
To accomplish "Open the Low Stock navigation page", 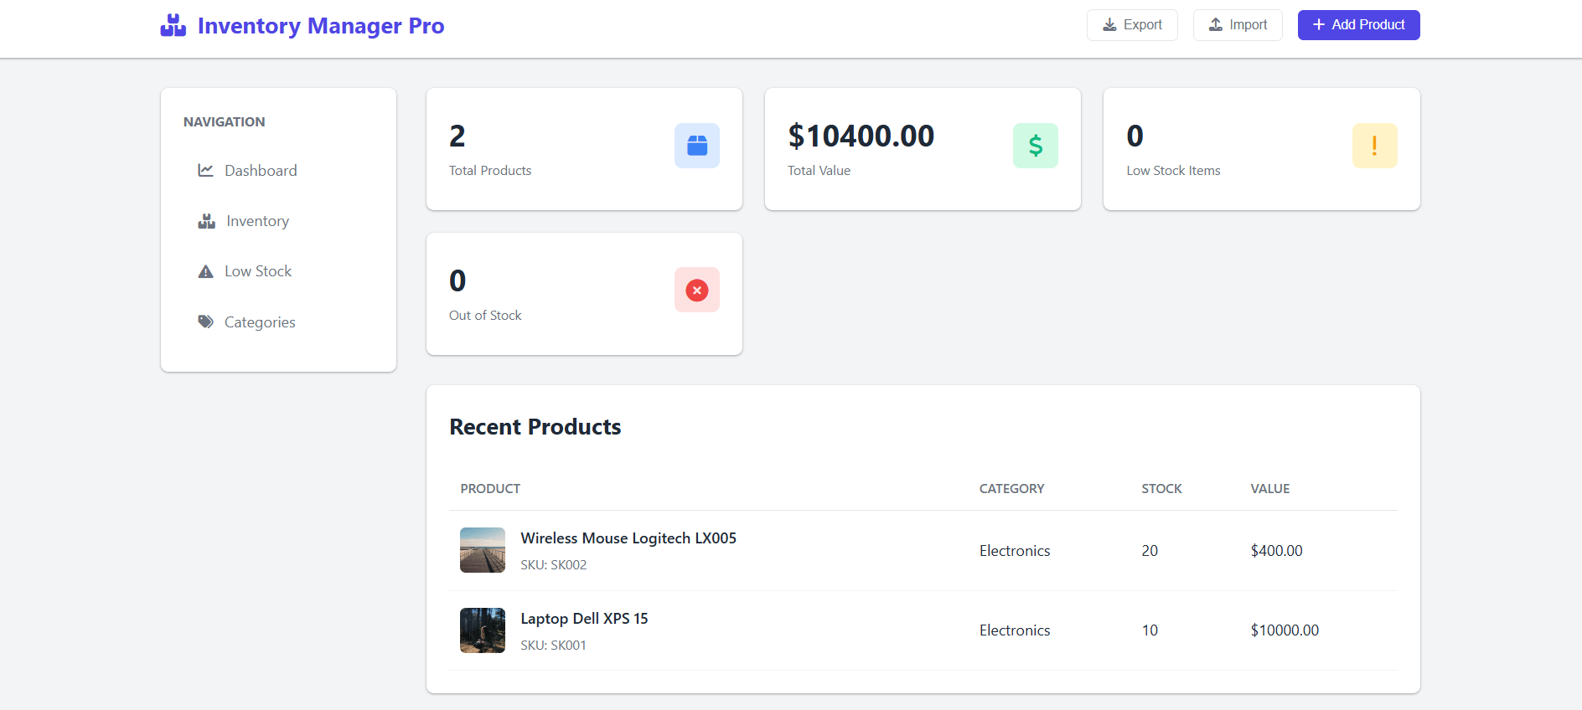I will tap(258, 271).
